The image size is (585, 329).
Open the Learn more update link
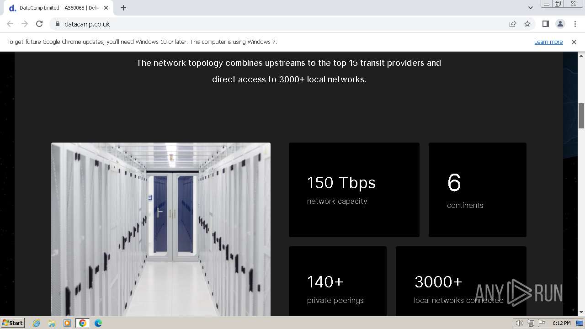pos(548,42)
